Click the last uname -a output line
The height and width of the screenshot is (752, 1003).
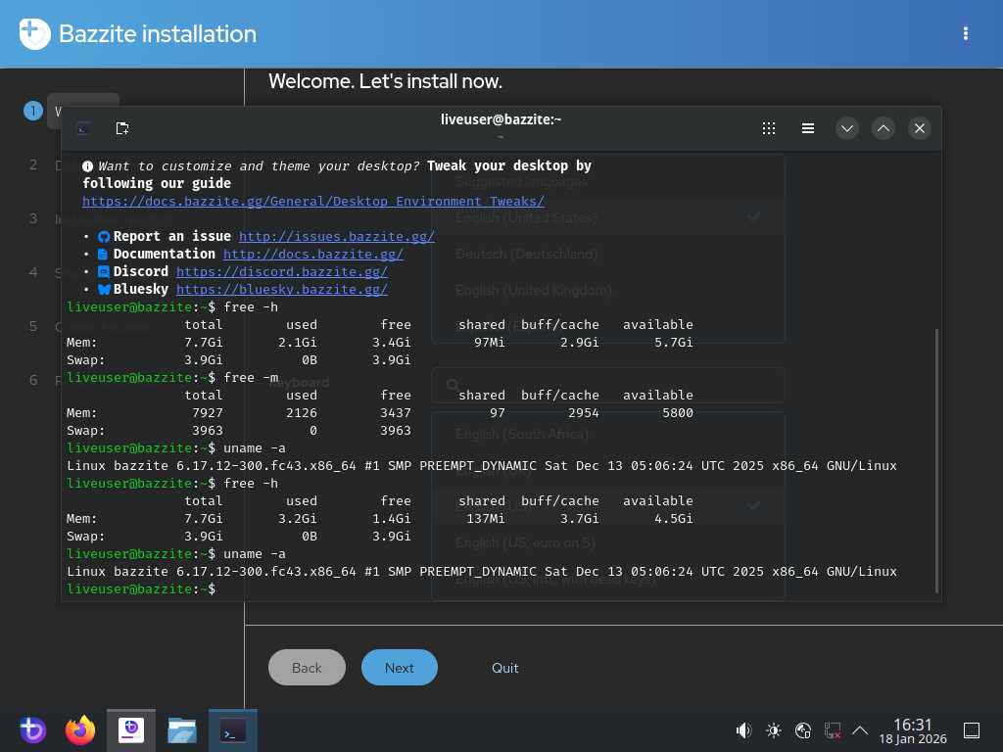click(482, 572)
